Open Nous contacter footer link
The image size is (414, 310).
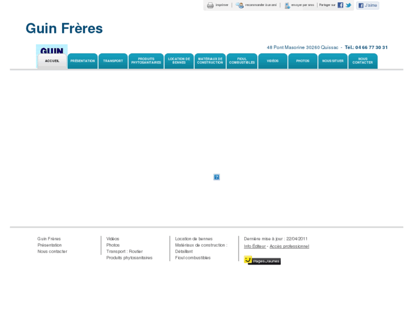pos(52,251)
